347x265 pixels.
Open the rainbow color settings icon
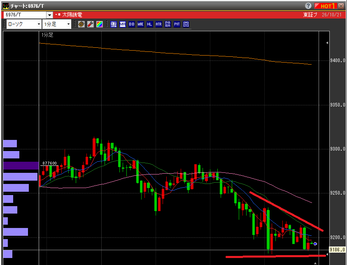(99, 24)
